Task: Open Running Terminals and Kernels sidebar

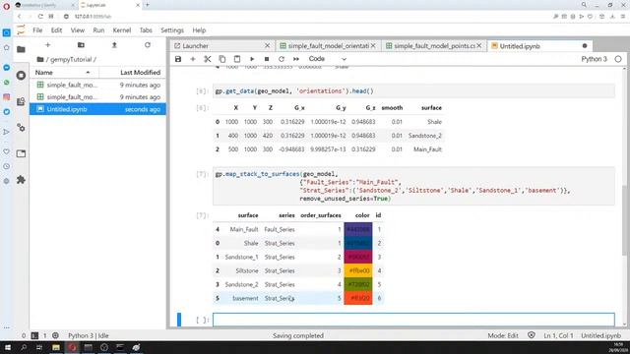Action: click(x=21, y=76)
